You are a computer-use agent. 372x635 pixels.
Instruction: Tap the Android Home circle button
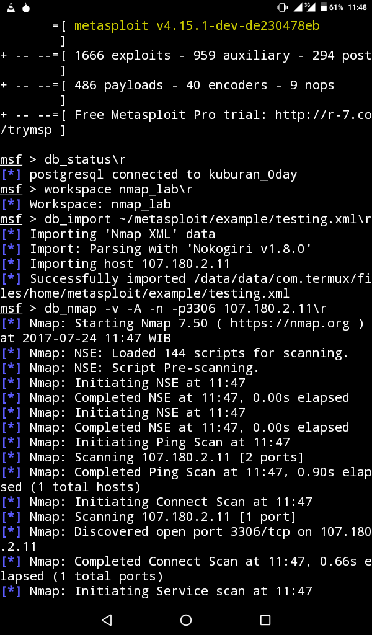pyautogui.click(x=186, y=619)
